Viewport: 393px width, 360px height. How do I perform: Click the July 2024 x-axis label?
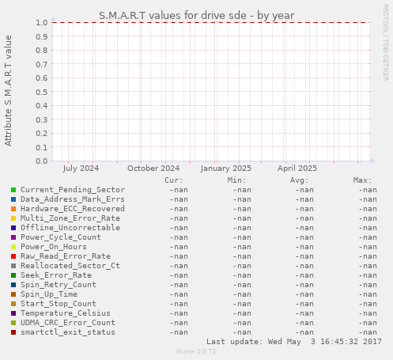[x=81, y=169]
